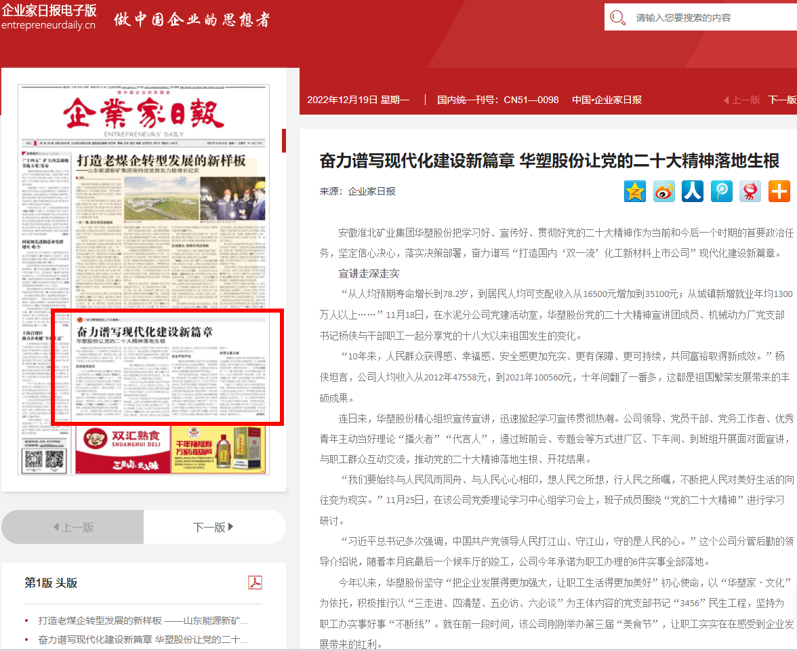This screenshot has height=651, width=797.
Task: Open the 奋力谱写现代化建设新篇章 list link
Action: 143,639
